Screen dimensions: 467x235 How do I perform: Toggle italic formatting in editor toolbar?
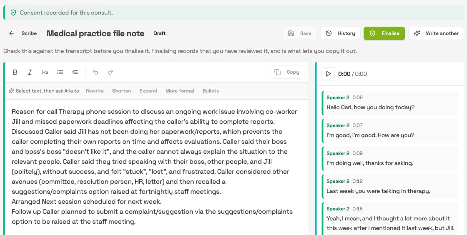click(30, 72)
